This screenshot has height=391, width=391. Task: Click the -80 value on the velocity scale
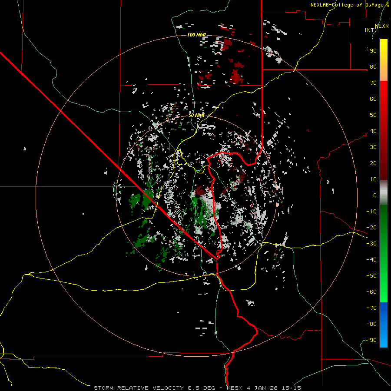(x=371, y=324)
